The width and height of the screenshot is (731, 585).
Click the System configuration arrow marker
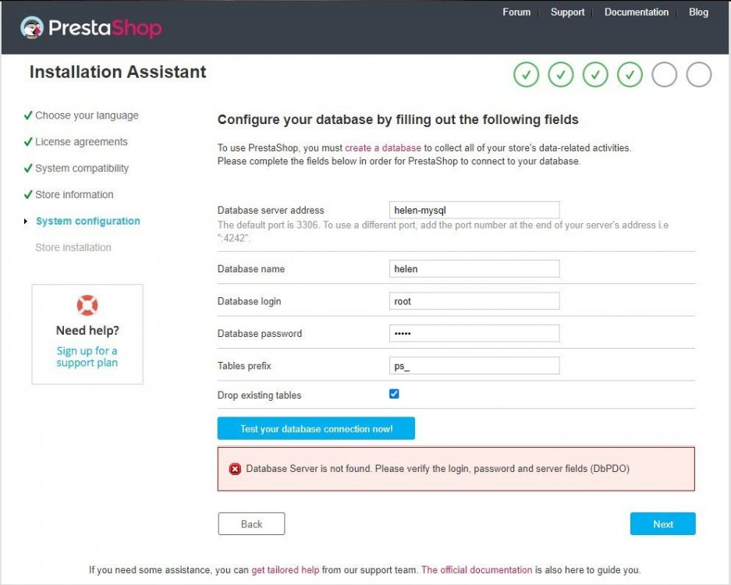(27, 222)
